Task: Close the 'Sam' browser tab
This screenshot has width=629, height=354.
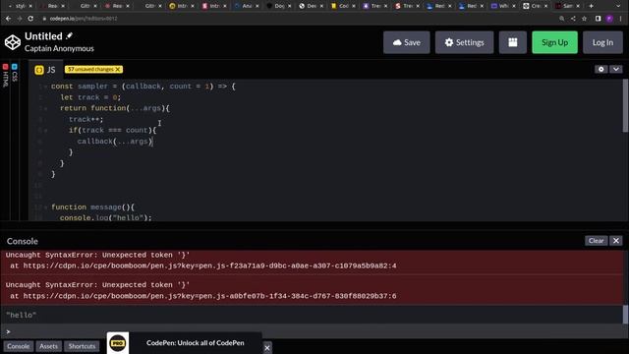Action: click(578, 6)
